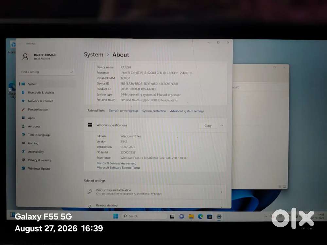Open the Apps settings page
The image size is (327, 245).
tap(47, 118)
